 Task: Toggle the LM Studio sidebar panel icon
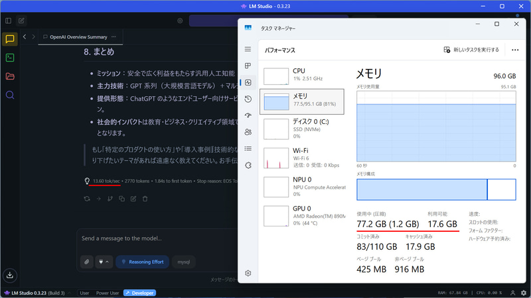pyautogui.click(x=9, y=21)
